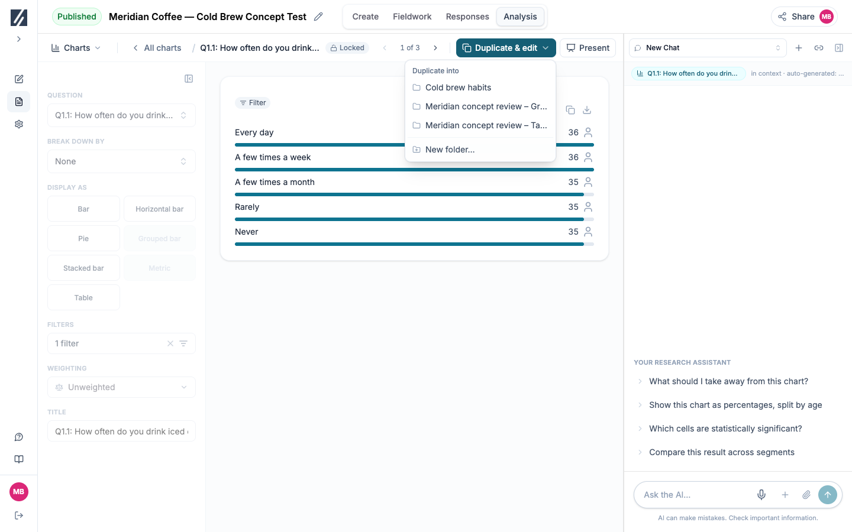
Task: Collapse the chart settings panel icon
Action: [x=189, y=79]
